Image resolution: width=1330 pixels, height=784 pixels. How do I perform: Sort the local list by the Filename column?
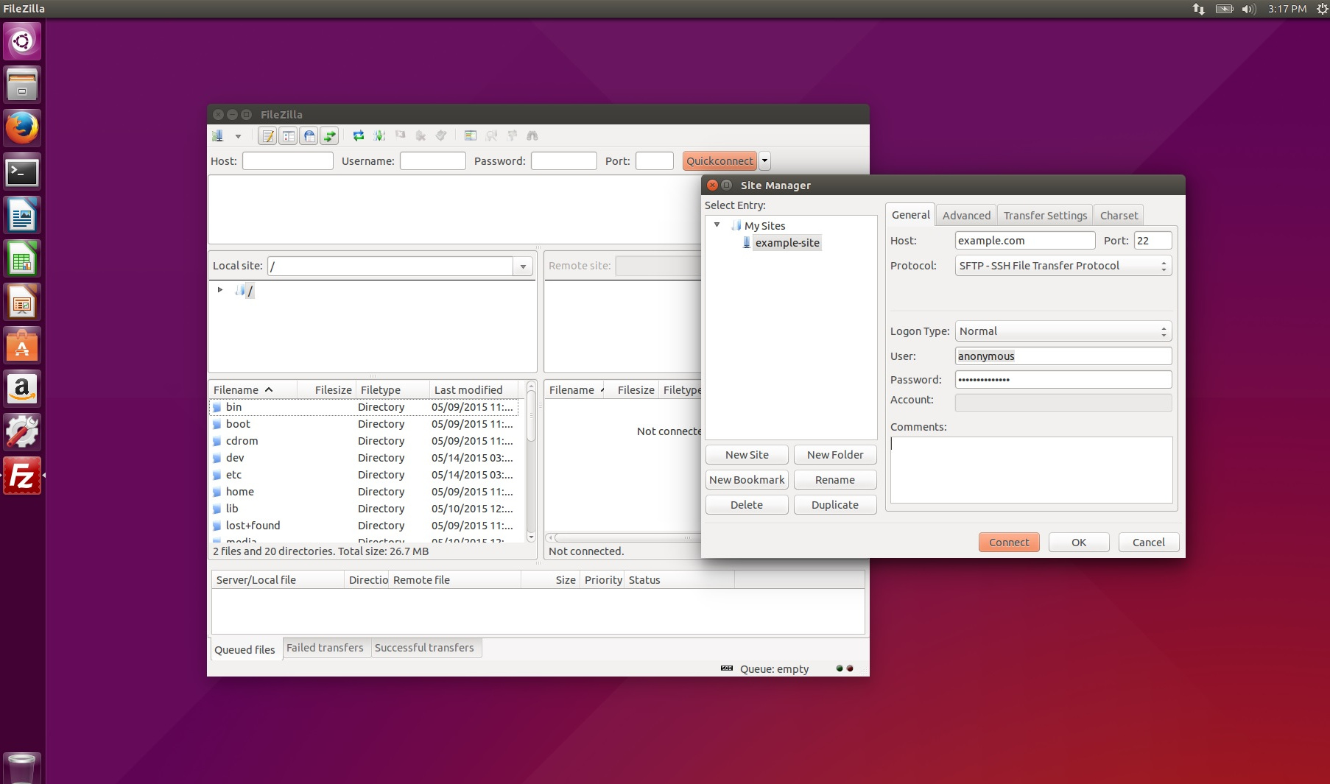point(253,389)
